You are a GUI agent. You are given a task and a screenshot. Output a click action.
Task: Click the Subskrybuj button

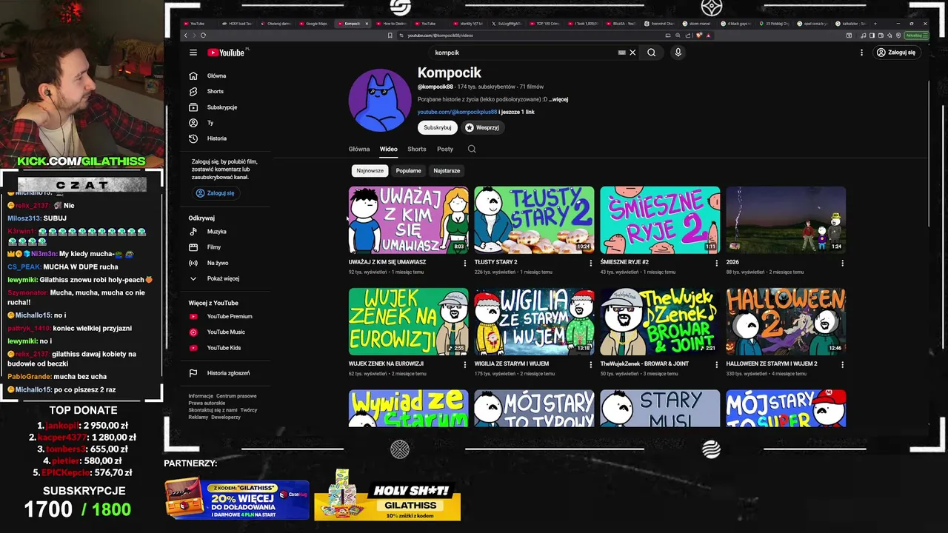[438, 127]
